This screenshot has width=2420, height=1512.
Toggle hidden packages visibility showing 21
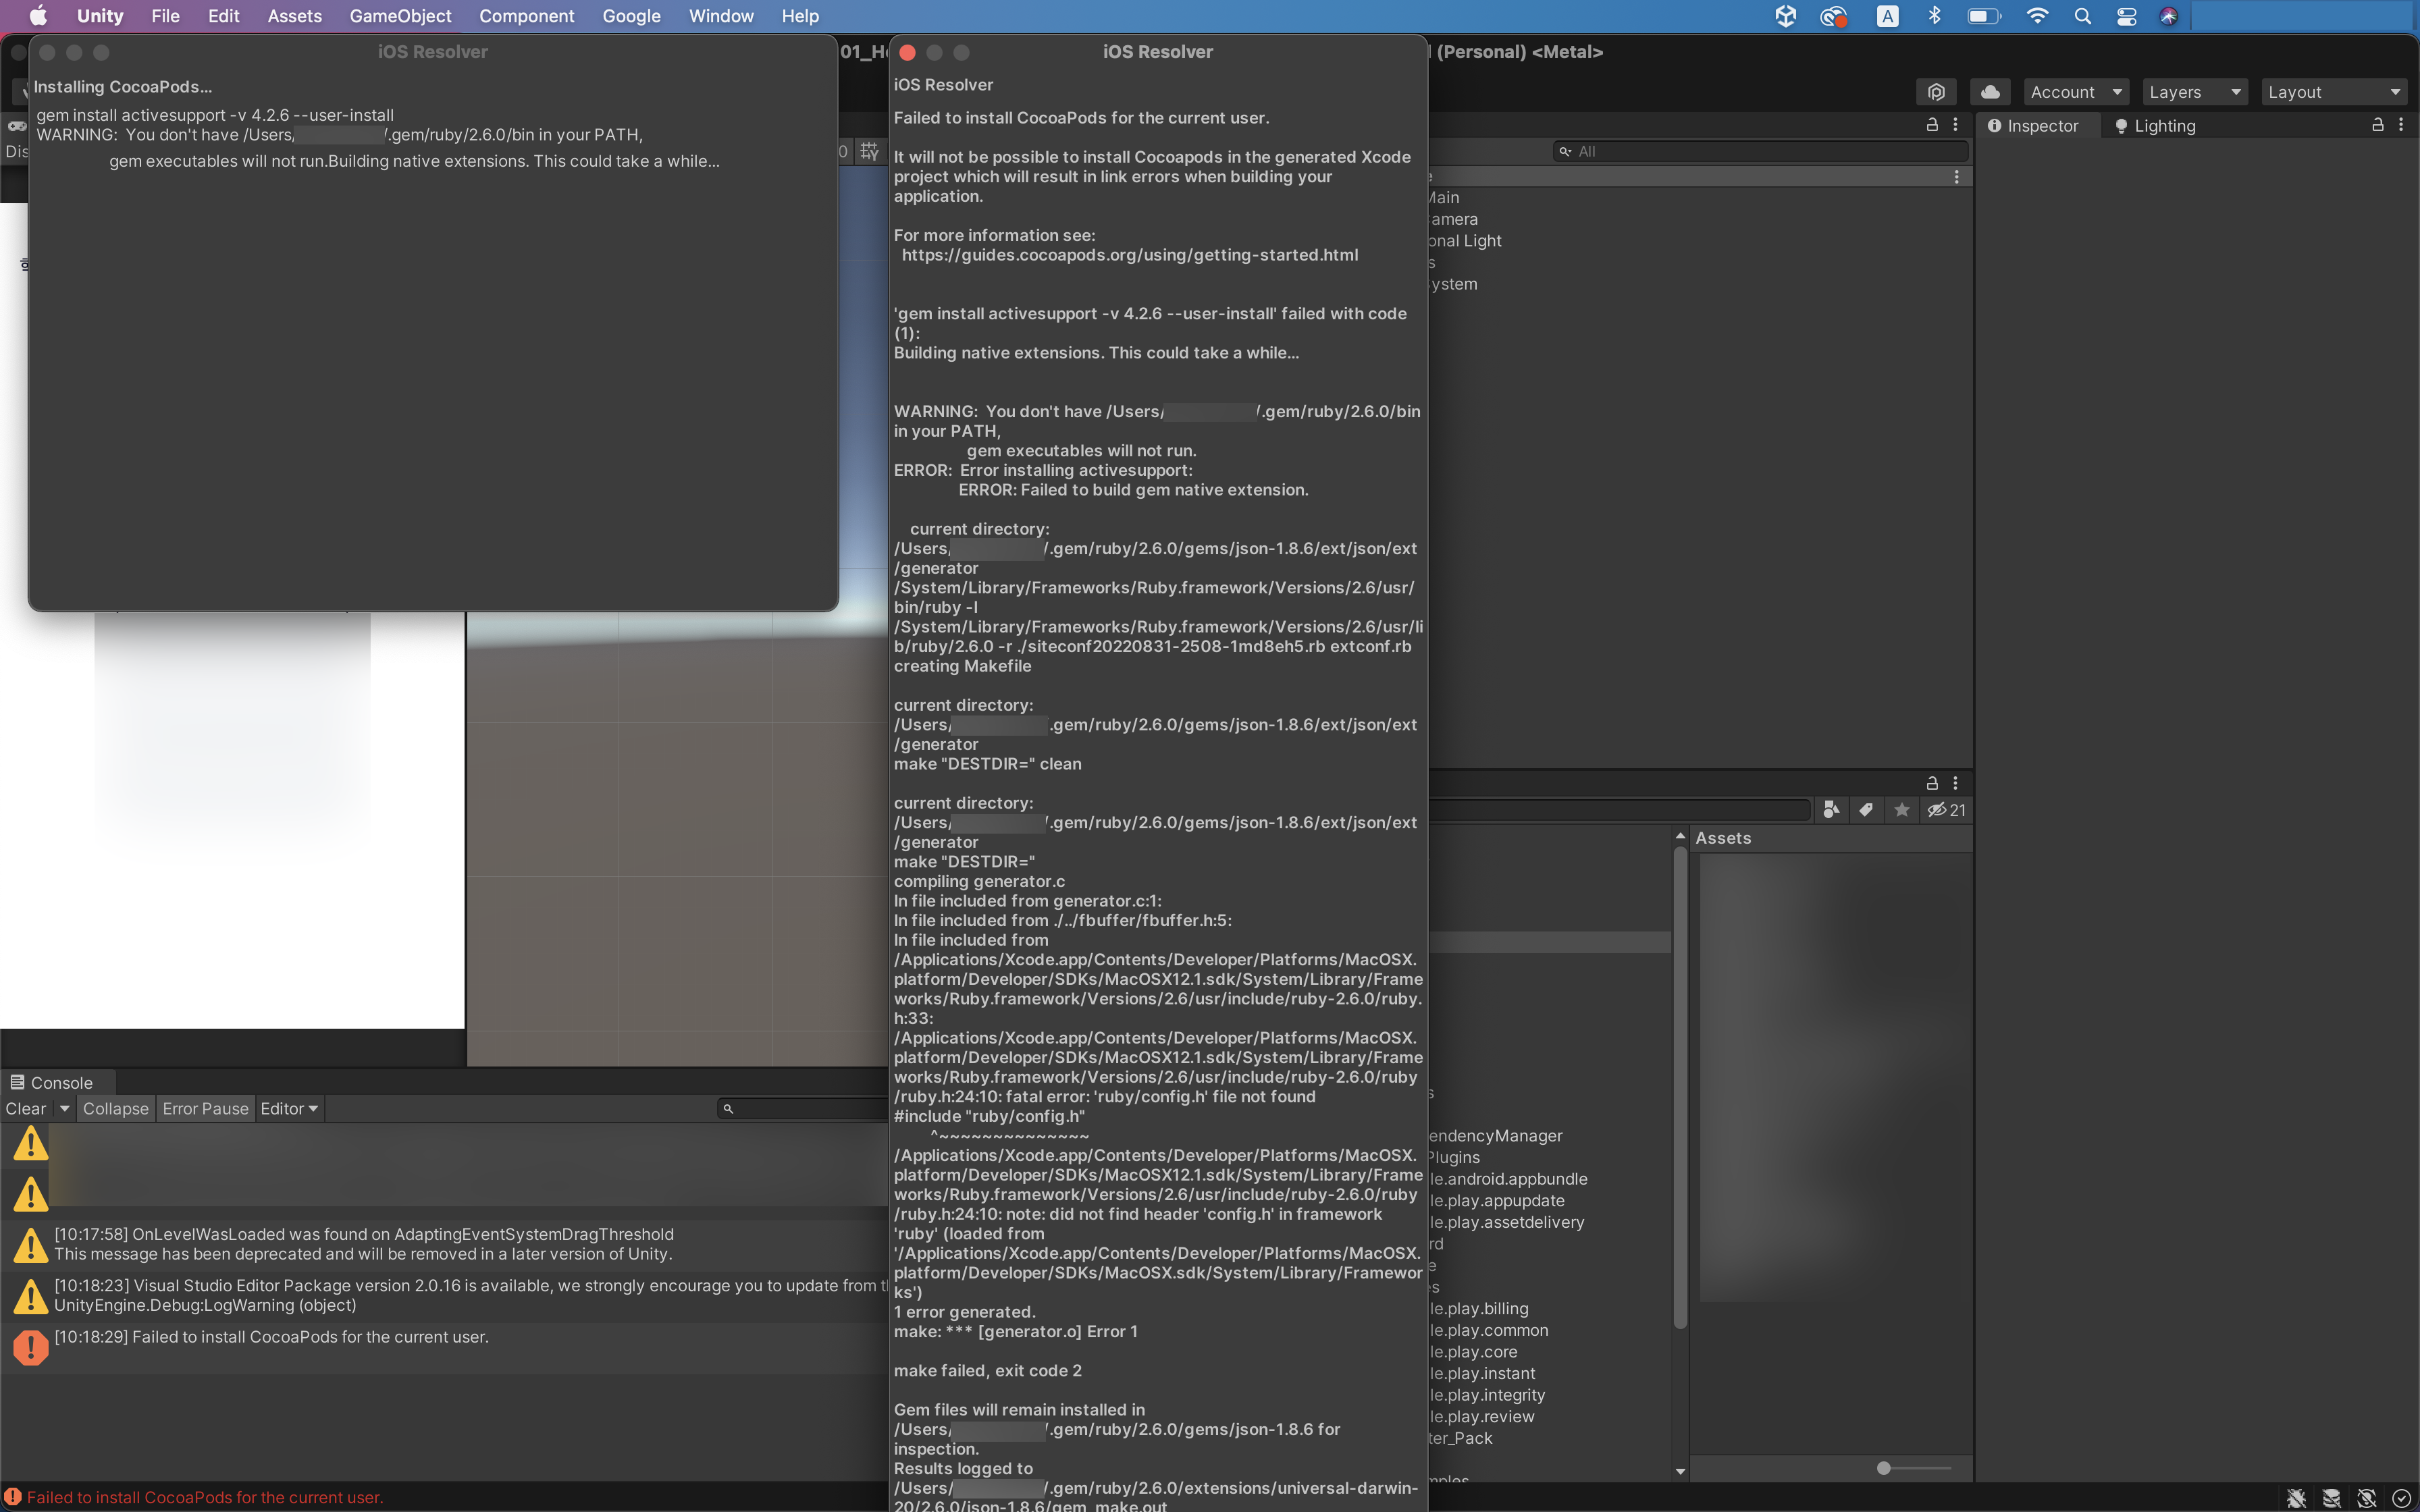pyautogui.click(x=1946, y=810)
